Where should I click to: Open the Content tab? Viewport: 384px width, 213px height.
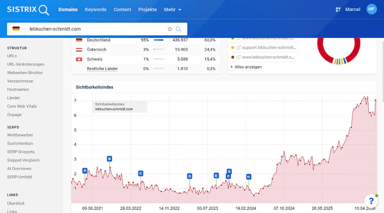pos(122,10)
